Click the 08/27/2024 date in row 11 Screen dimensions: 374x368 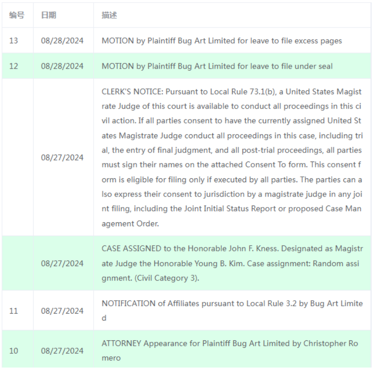pyautogui.click(x=62, y=311)
